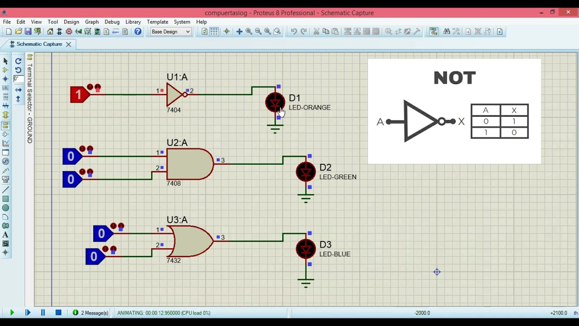Click the blue Help question mark icon

[x=138, y=31]
